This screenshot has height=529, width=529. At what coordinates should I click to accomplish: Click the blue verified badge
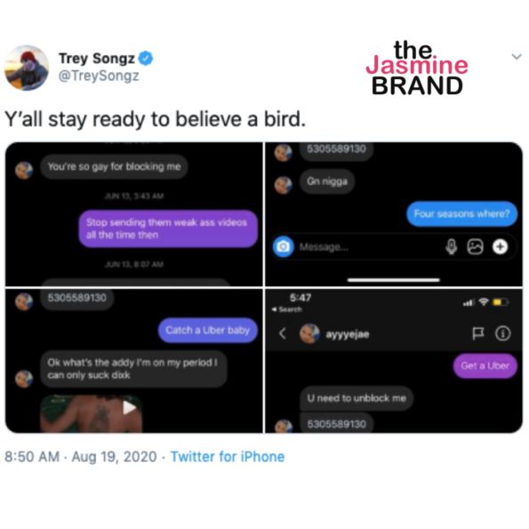pyautogui.click(x=146, y=59)
